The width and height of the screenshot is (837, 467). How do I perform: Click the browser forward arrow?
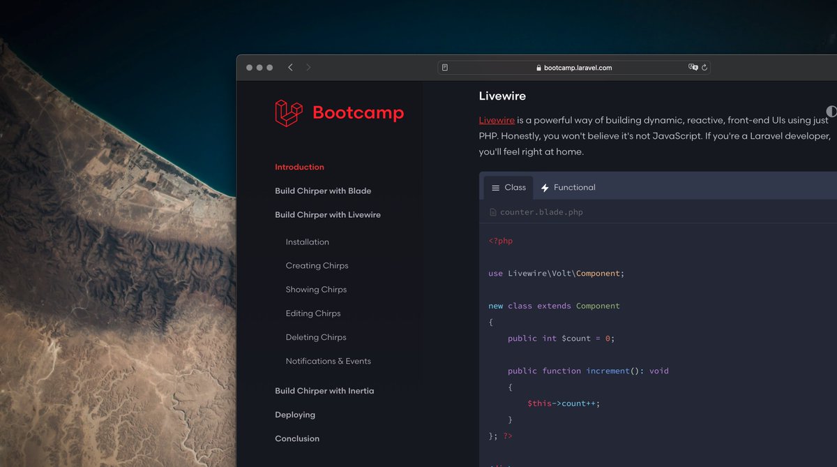[x=308, y=68]
